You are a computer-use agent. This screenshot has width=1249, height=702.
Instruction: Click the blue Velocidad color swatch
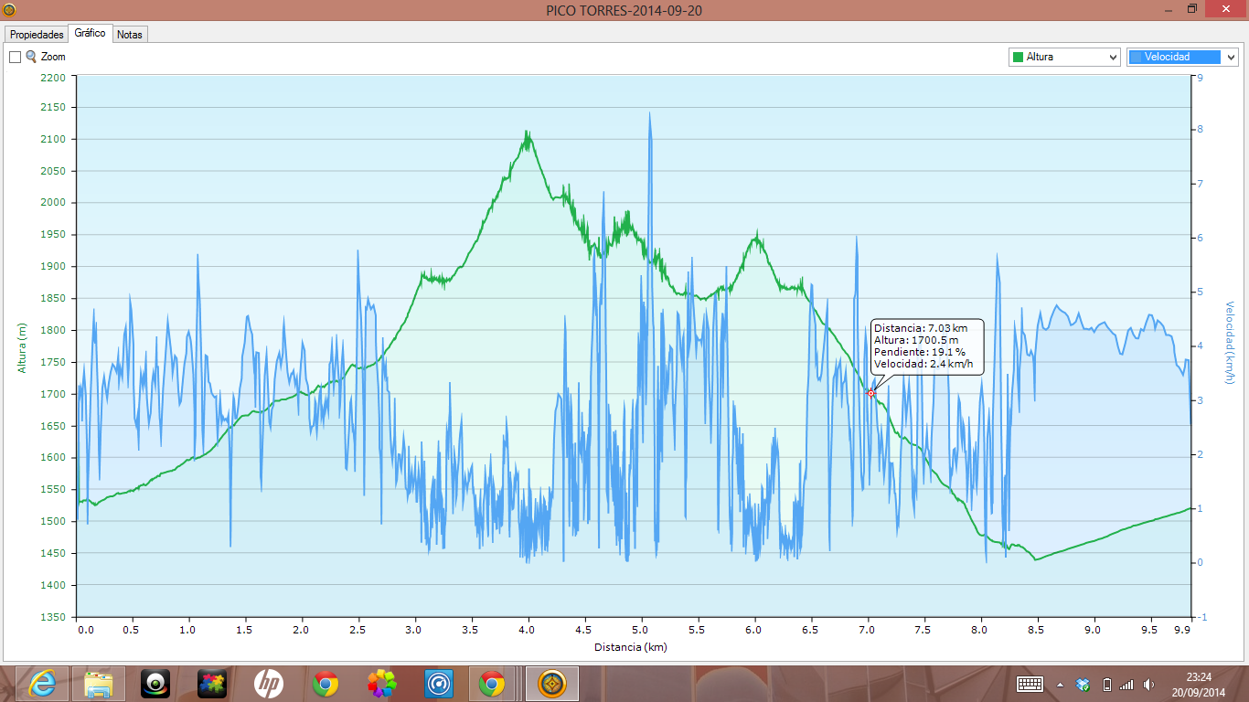[x=1135, y=57]
